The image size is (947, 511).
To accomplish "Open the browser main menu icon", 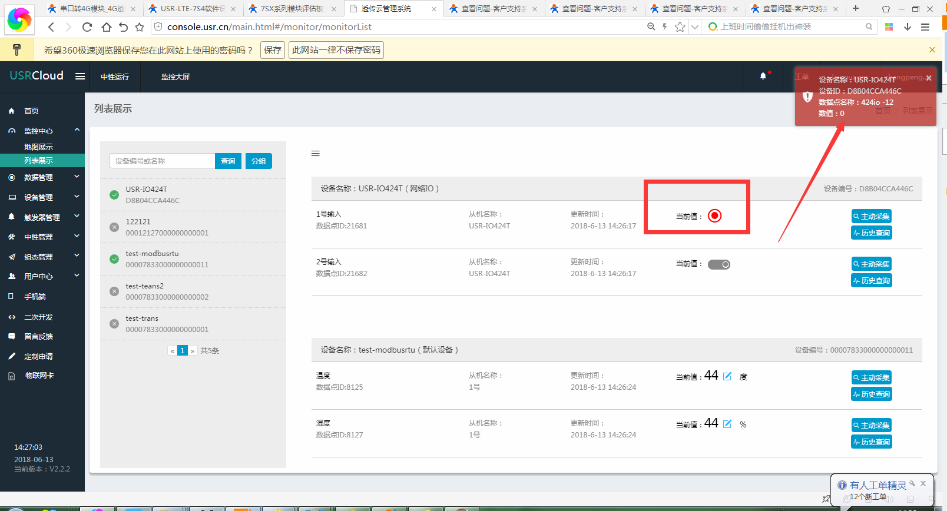I will coord(925,27).
